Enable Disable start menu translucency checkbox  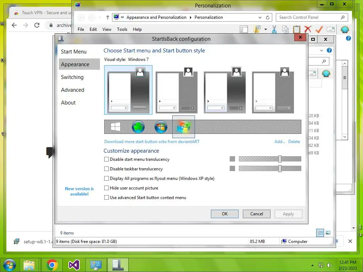pos(106,159)
